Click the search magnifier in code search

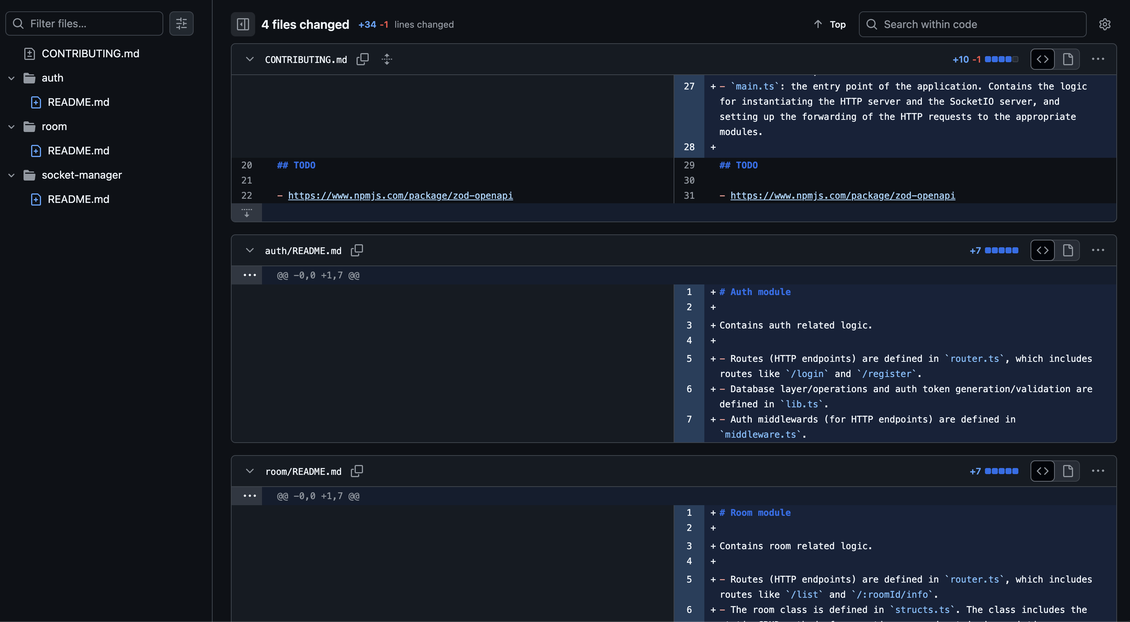point(872,24)
